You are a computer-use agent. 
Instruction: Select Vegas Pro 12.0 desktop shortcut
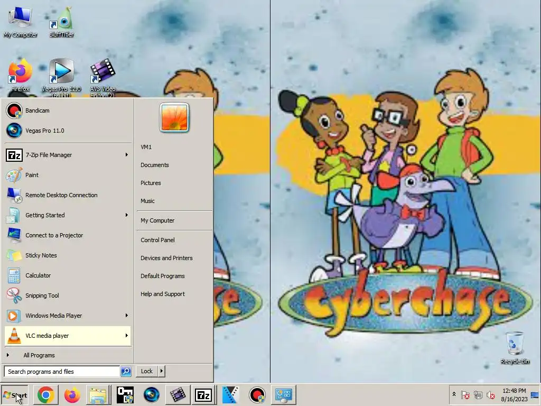click(61, 77)
